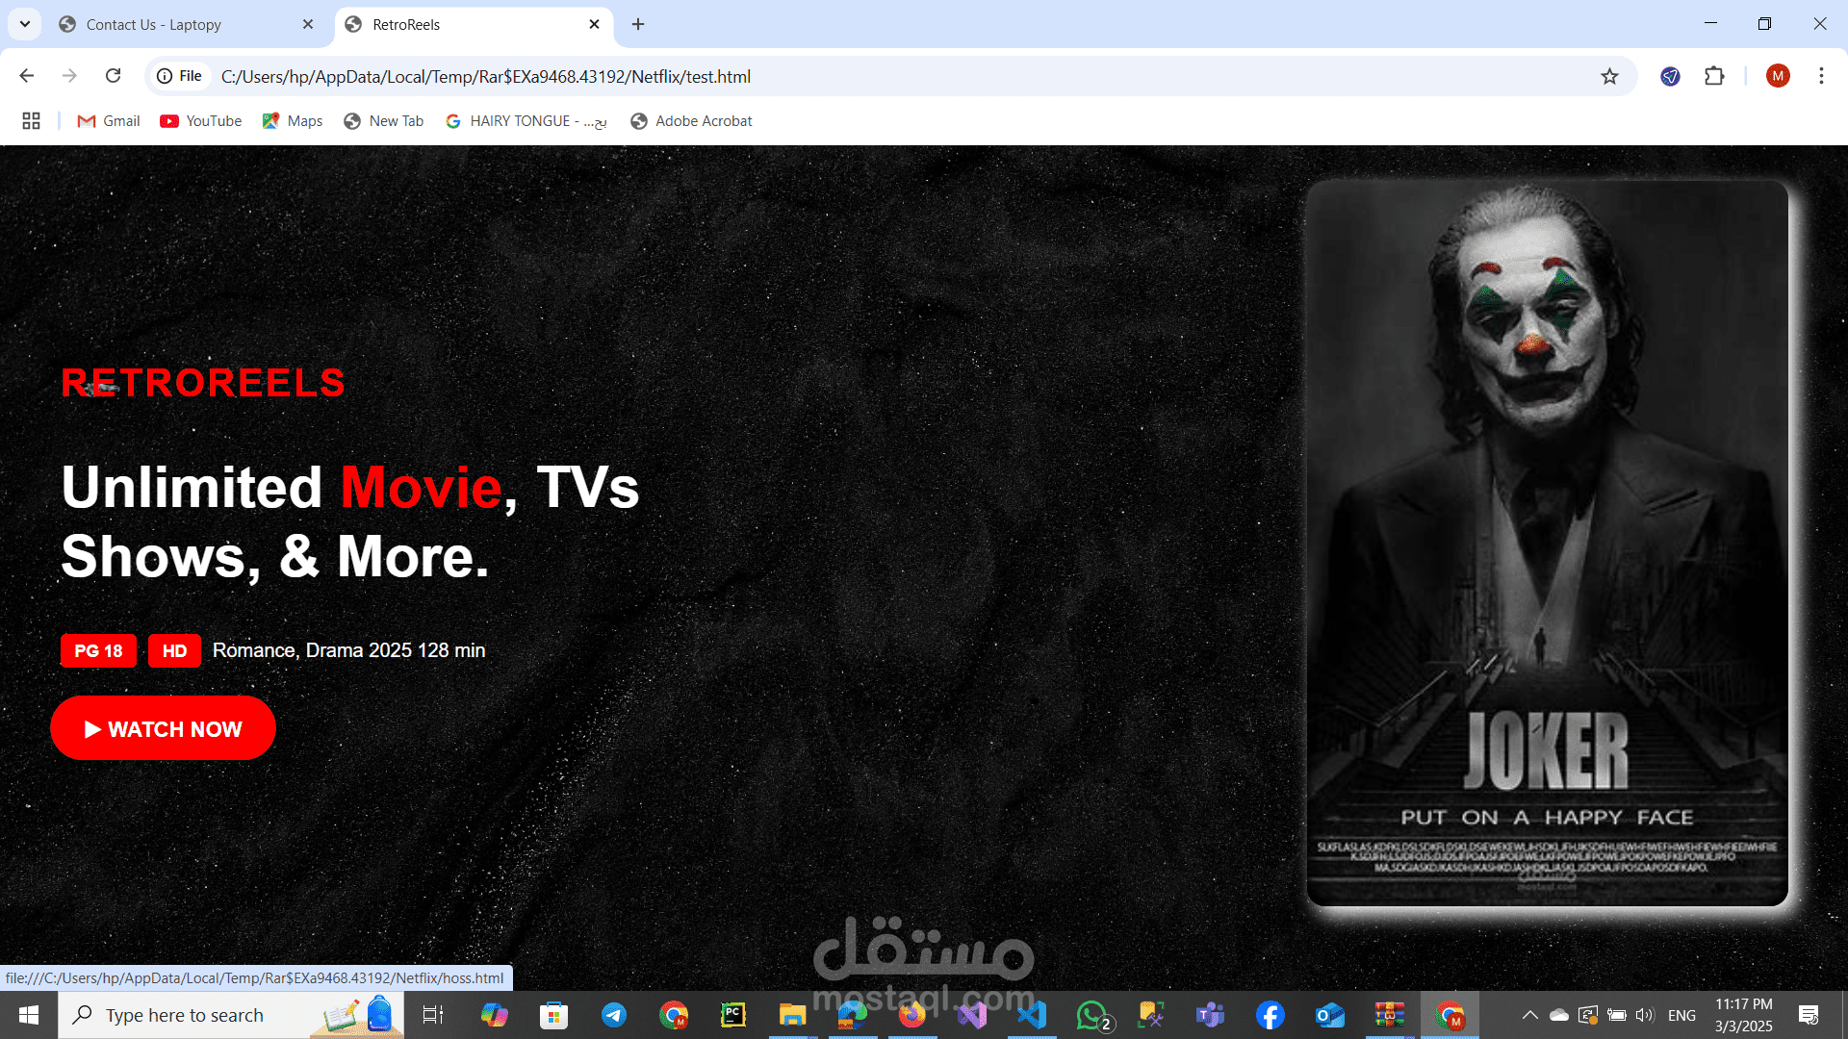The image size is (1848, 1039).
Task: Open the YouTube bookmark
Action: tap(201, 121)
